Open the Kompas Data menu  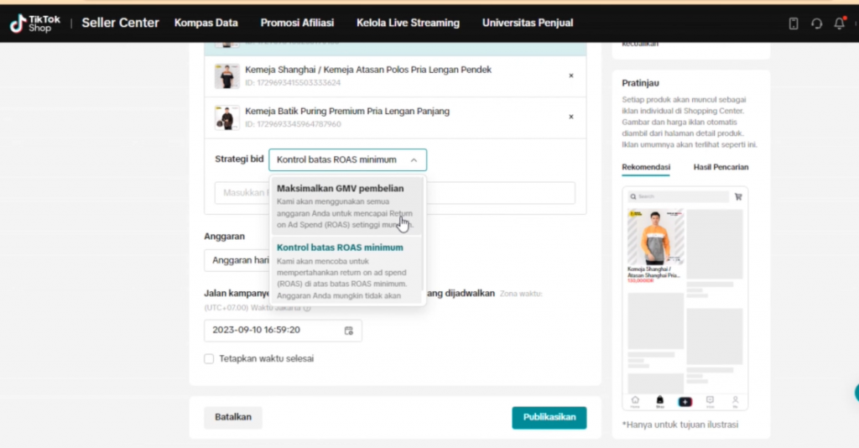[x=206, y=23]
